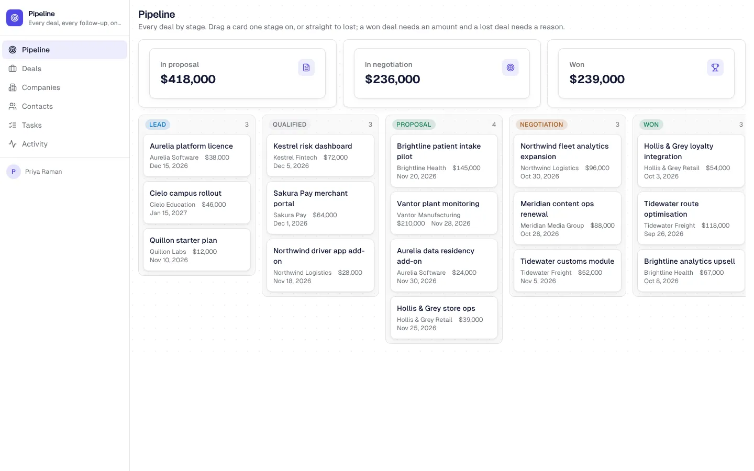
Task: Open Meridian content ops renewal card
Action: point(568,218)
